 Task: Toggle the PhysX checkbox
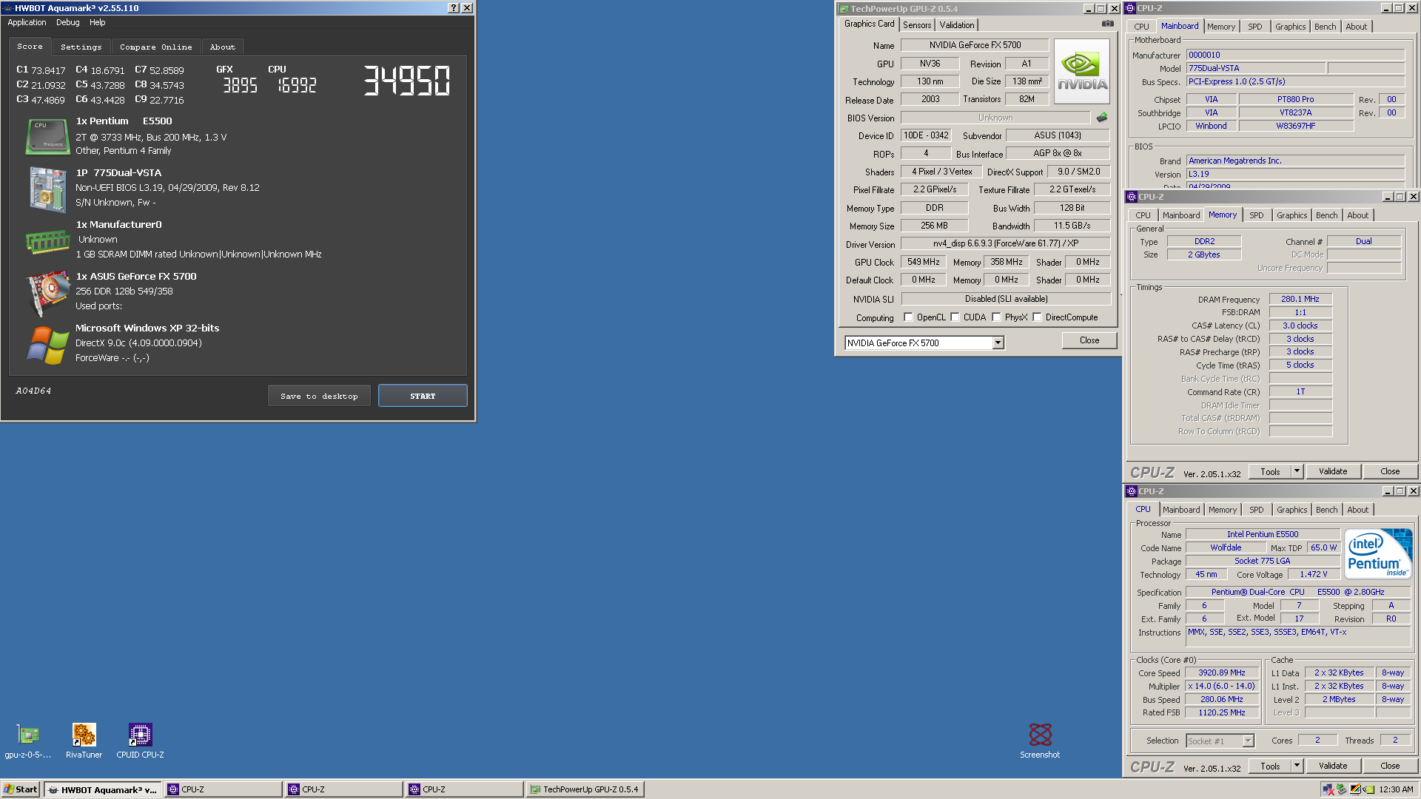coord(996,317)
